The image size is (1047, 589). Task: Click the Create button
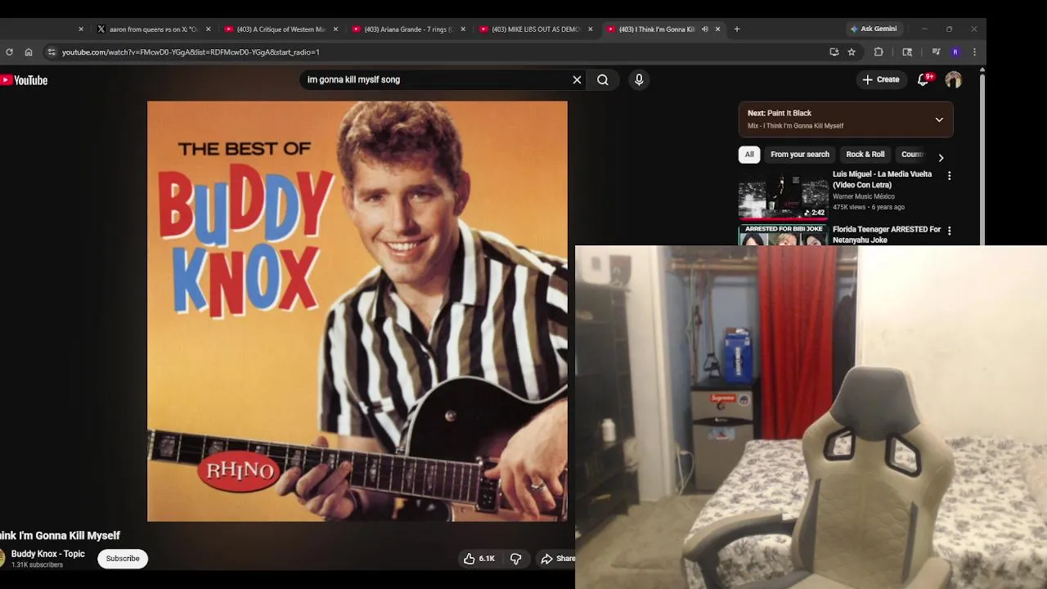pos(880,79)
